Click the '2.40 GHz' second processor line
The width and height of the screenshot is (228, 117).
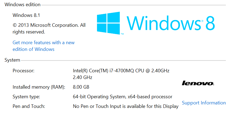click(83, 77)
